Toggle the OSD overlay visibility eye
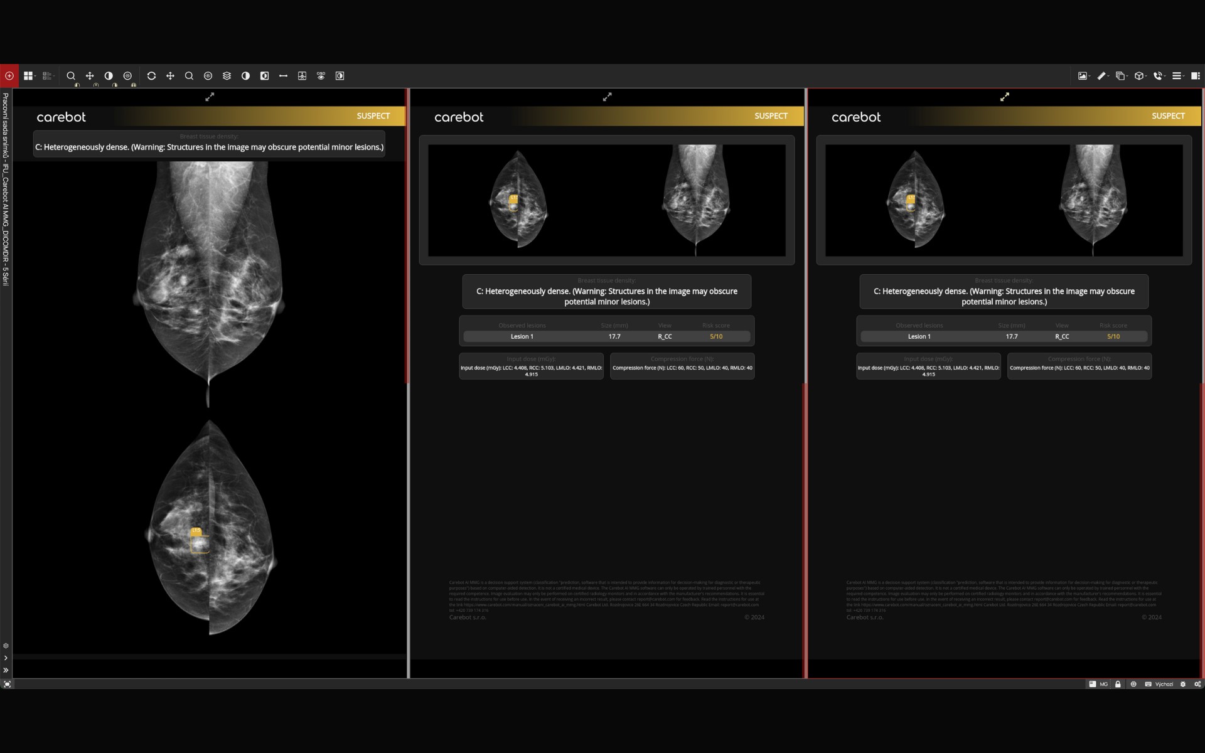This screenshot has height=753, width=1205. [x=321, y=76]
